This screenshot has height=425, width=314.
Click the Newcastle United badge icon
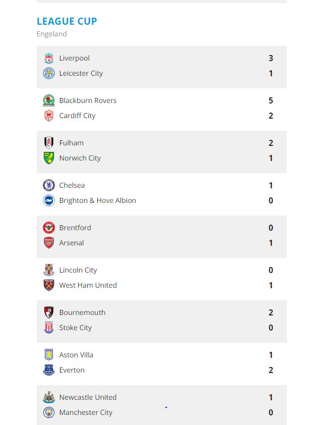point(48,397)
